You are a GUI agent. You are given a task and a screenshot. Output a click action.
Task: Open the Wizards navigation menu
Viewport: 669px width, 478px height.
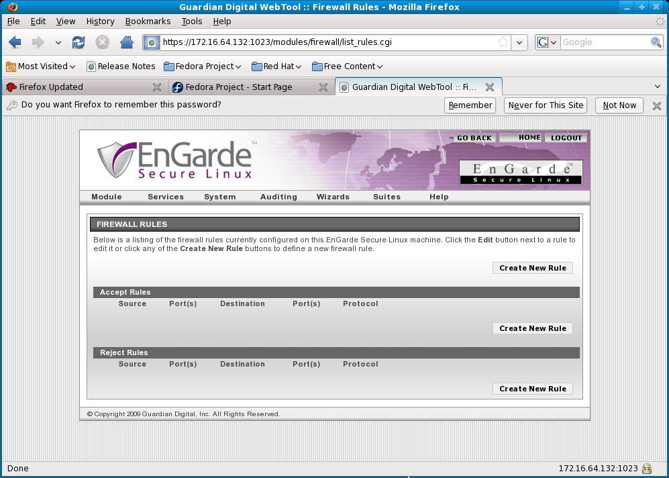point(333,197)
